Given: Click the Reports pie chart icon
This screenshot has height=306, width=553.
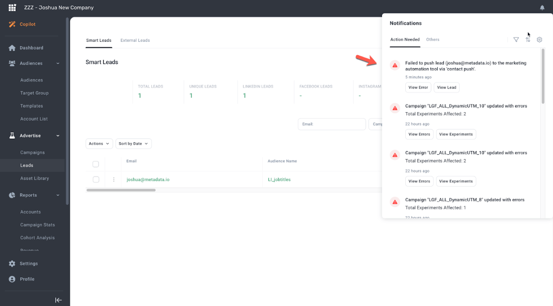Looking at the screenshot, I should tap(11, 195).
